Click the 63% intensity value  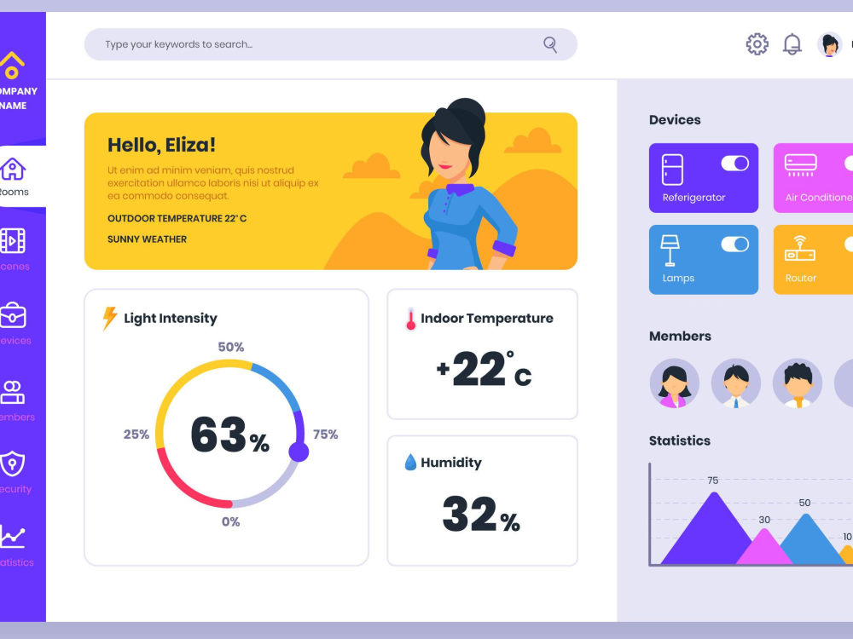coord(230,435)
